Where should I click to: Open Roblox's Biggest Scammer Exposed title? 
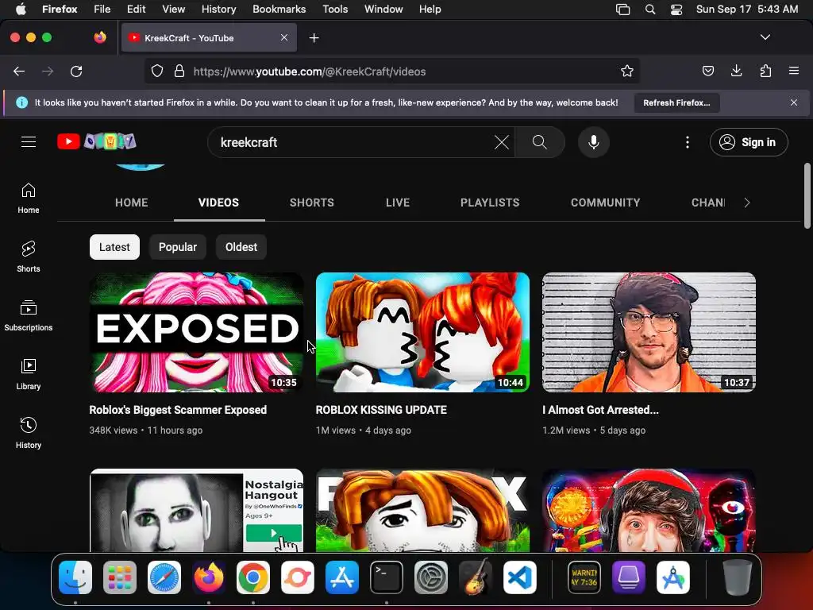[x=178, y=410]
